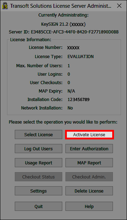The width and height of the screenshot is (127, 220).
Task: Click the License Information group title
Action: [x=31, y=40]
